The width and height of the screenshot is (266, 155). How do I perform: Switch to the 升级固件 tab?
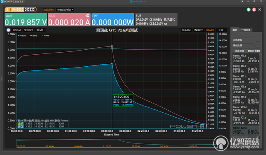tap(246, 30)
